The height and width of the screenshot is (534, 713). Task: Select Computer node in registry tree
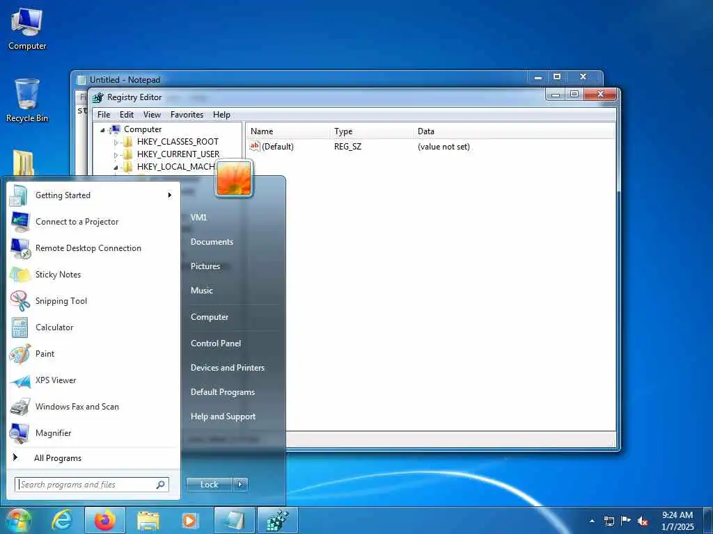tap(142, 129)
